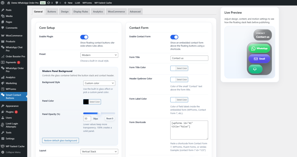297x157 pixels.
Task: Click the WhatsApp Chat Pro sidebar icon
Action: point(3,47)
